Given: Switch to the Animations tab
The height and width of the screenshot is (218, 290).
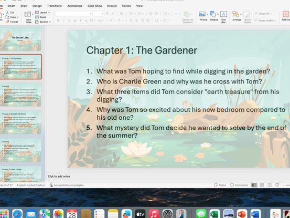Looking at the screenshot, I should (74, 6).
